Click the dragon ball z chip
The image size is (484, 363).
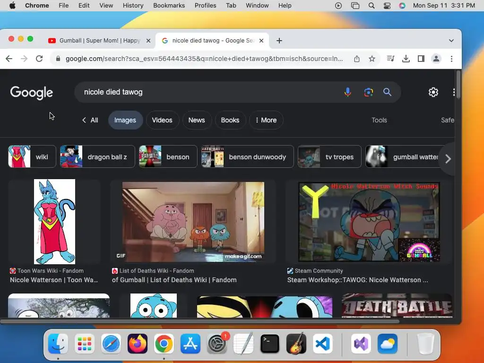point(97,156)
